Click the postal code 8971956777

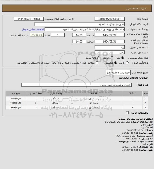pyautogui.click(x=133, y=138)
